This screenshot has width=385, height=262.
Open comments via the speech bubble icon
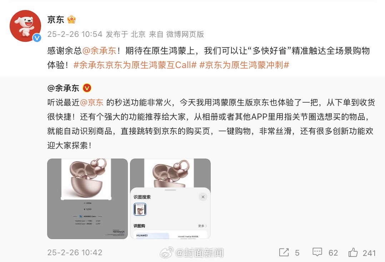[317, 252]
